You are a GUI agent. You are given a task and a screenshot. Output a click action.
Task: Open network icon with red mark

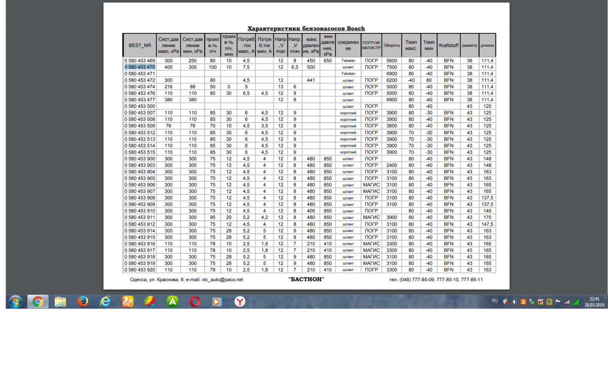(x=506, y=302)
